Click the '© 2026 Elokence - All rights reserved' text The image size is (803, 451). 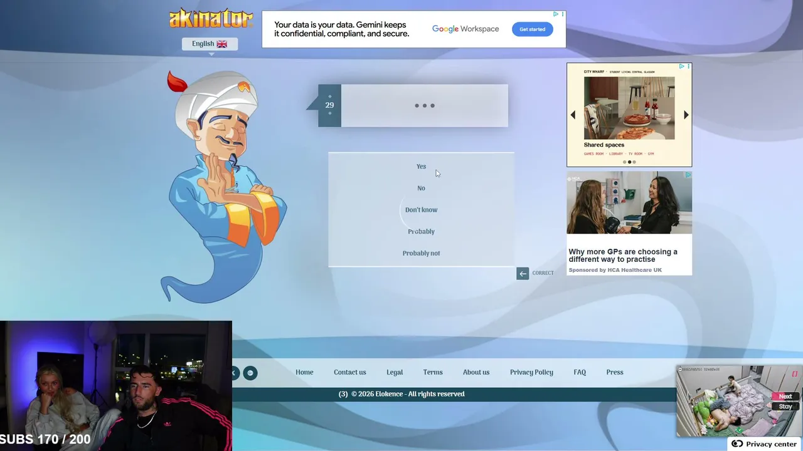(x=408, y=394)
